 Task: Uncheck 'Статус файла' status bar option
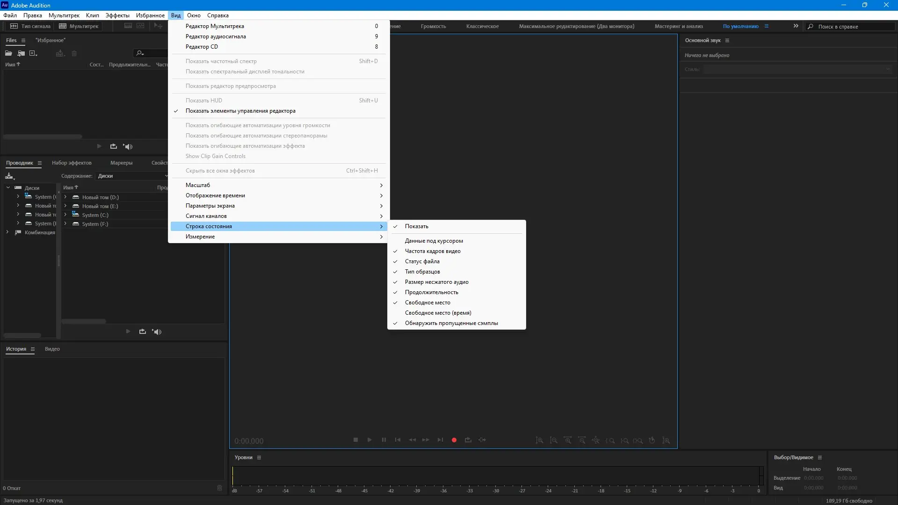pos(422,261)
